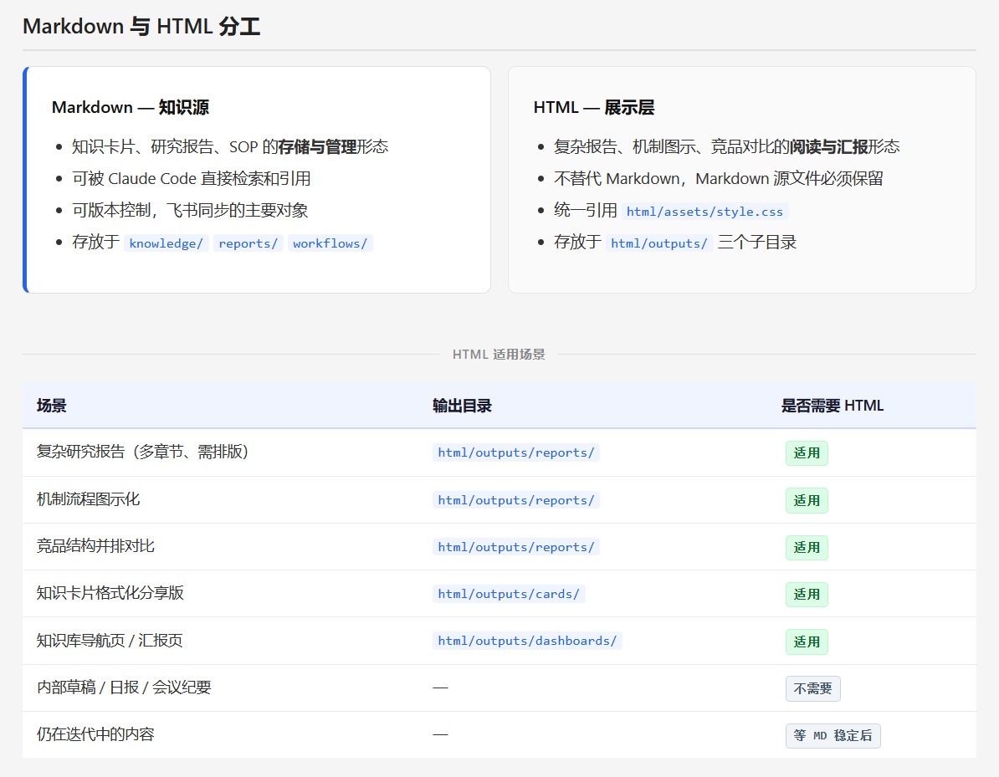Click 'html/outputs/reports/' in the 竞品结构并排对比 row
The image size is (999, 777).
pos(516,547)
